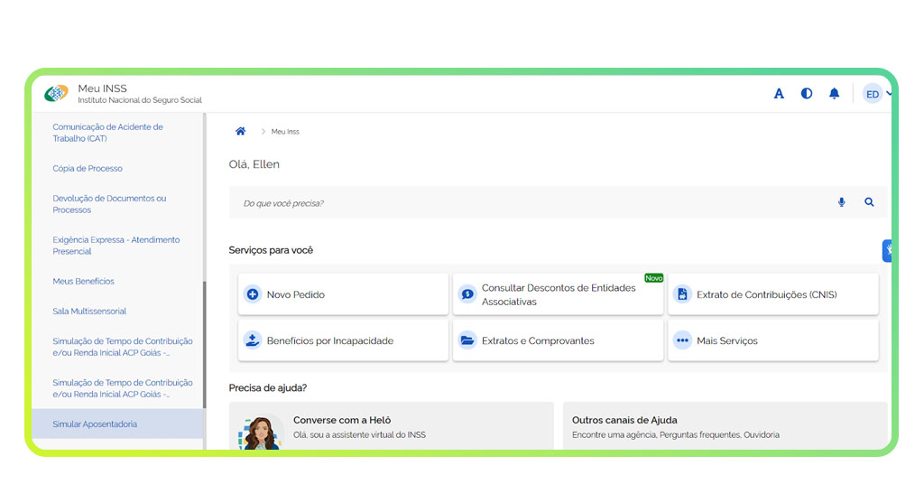Open the notifications bell icon
Screen dimensions: 924x484
click(x=834, y=94)
